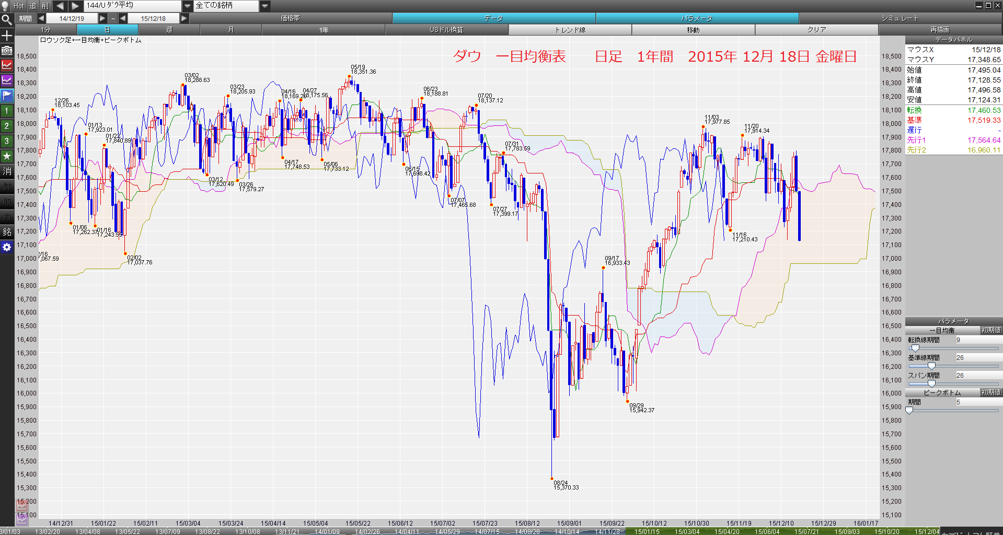Reset 一目均衡 with 初期値 button
This screenshot has width=1003, height=535.
point(991,330)
